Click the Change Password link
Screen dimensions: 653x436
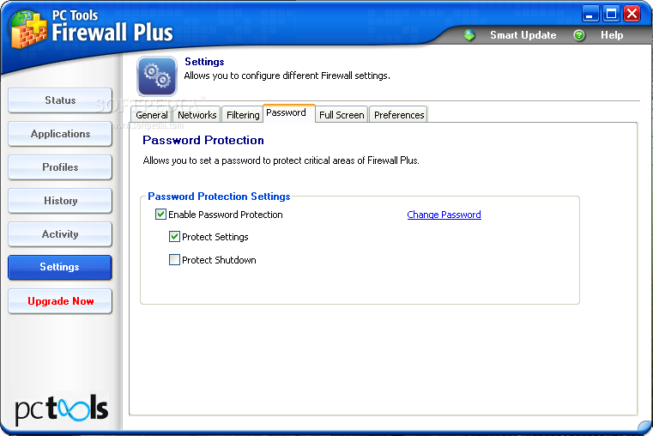pyautogui.click(x=444, y=215)
